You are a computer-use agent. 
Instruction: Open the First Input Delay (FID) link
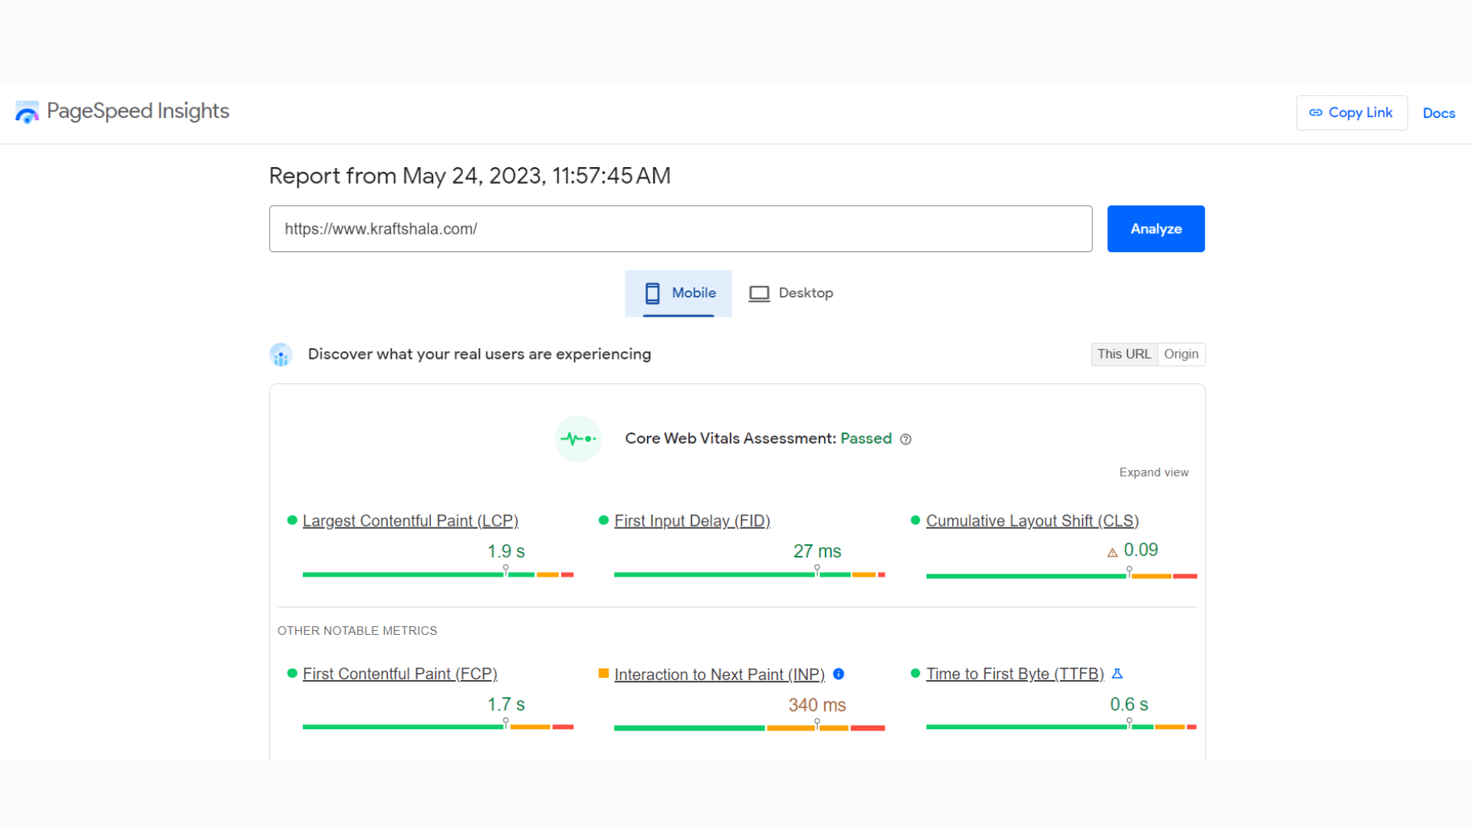pos(692,521)
